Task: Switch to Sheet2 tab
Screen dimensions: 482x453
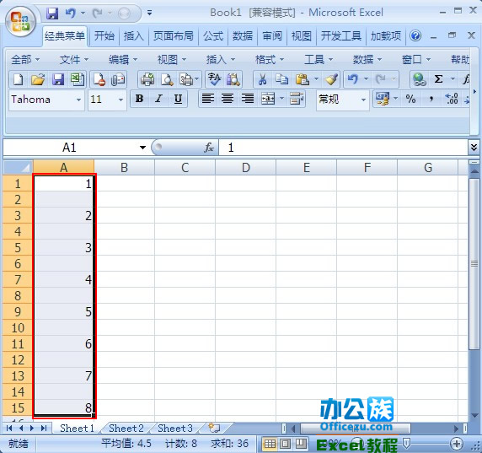Action: 126,428
